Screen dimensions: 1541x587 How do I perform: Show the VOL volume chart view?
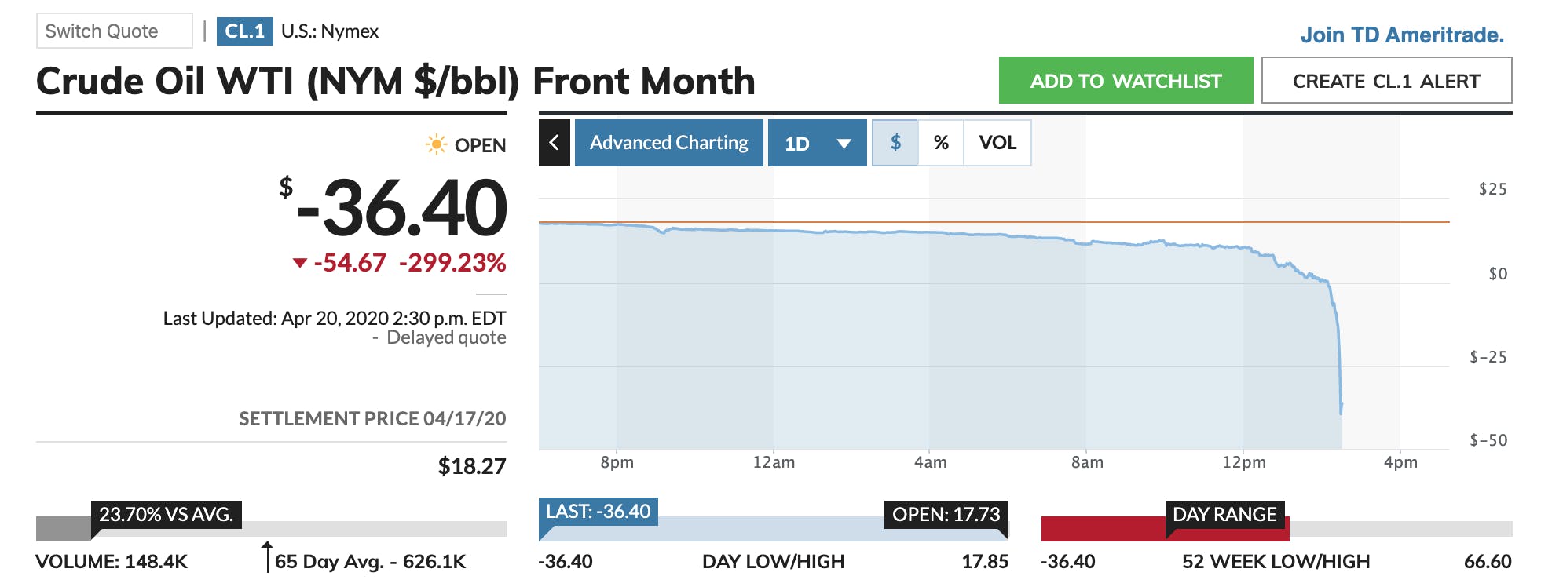coord(997,143)
